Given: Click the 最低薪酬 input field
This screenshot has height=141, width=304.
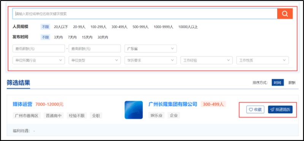Looking at the screenshot, I should click(x=39, y=49).
